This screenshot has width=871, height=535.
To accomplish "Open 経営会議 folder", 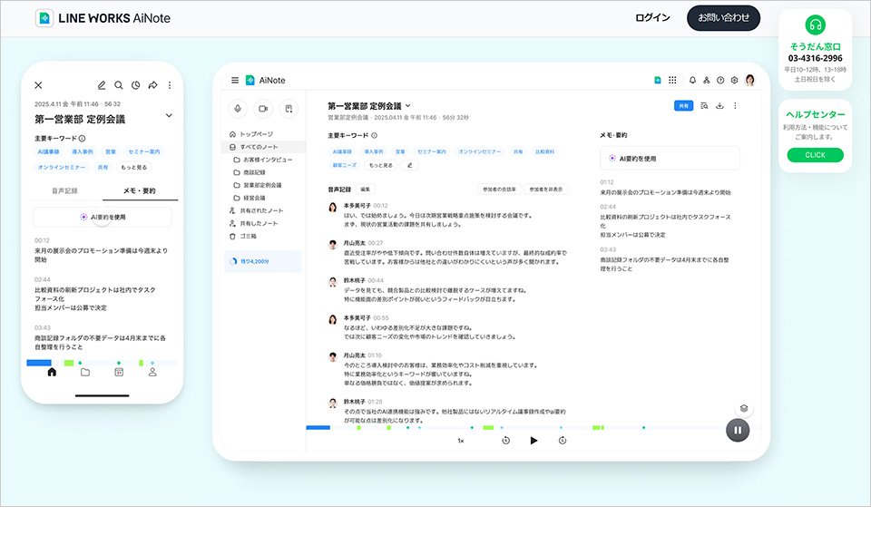I will pos(250,198).
